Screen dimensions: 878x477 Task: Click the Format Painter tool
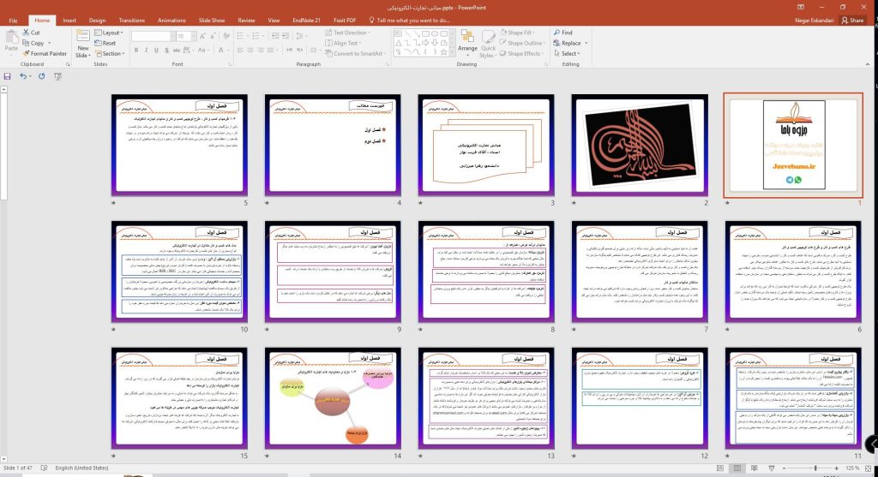coord(45,53)
